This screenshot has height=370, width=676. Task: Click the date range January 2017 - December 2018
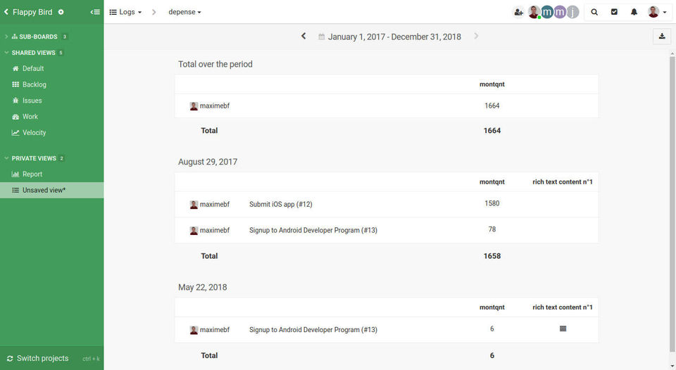(x=394, y=37)
